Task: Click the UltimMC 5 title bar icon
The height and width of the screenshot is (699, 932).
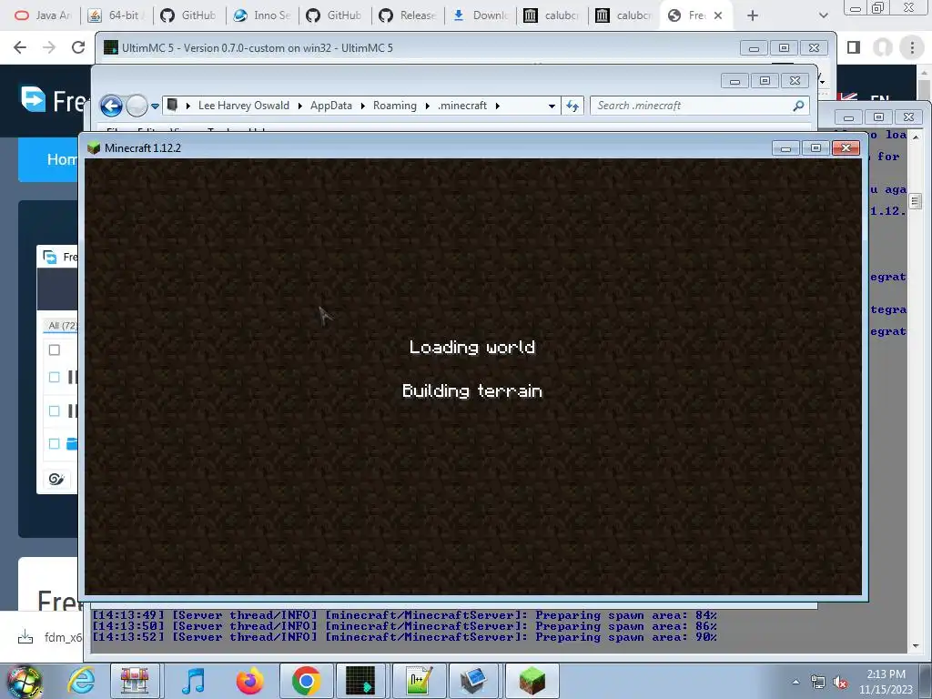Action: (110, 47)
